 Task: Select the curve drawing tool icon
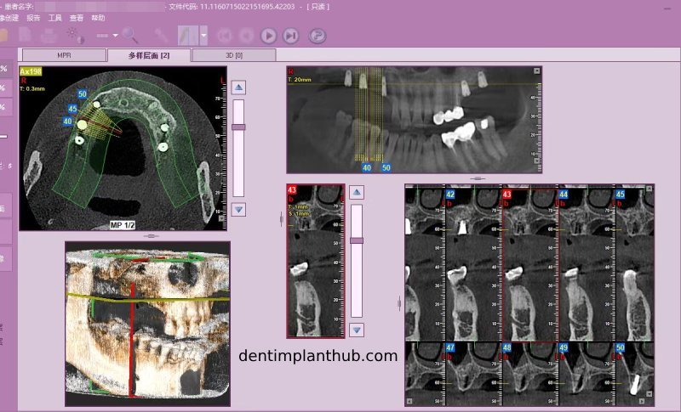[186, 36]
